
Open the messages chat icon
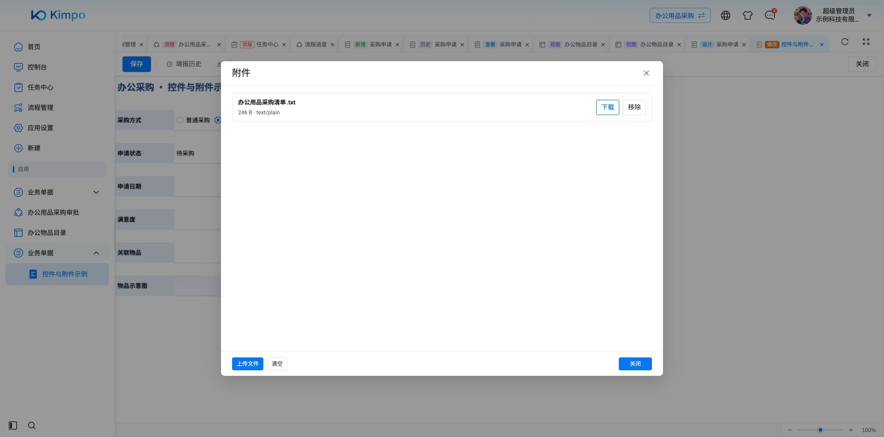[x=770, y=16]
